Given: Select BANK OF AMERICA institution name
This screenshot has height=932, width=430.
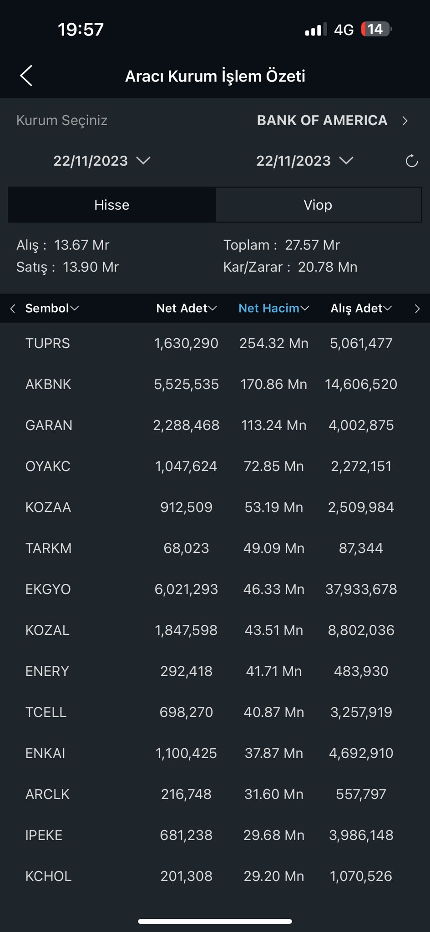Looking at the screenshot, I should (x=322, y=121).
